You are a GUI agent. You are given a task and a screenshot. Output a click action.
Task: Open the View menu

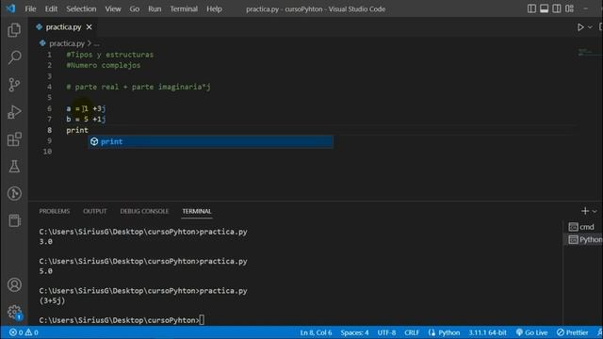(x=113, y=8)
